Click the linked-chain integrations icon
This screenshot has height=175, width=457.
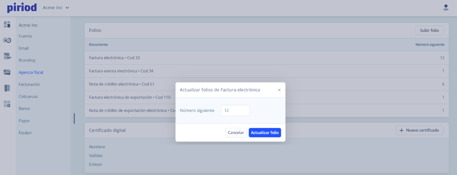[7, 40]
